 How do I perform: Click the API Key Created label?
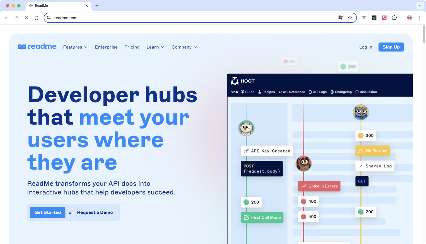[x=267, y=151]
